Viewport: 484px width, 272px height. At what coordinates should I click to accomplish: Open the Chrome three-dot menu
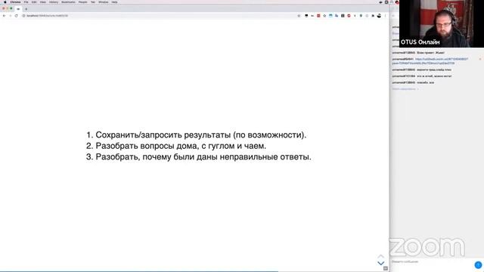(385, 16)
